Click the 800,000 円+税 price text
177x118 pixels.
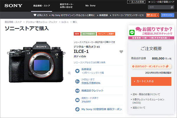point(162,58)
